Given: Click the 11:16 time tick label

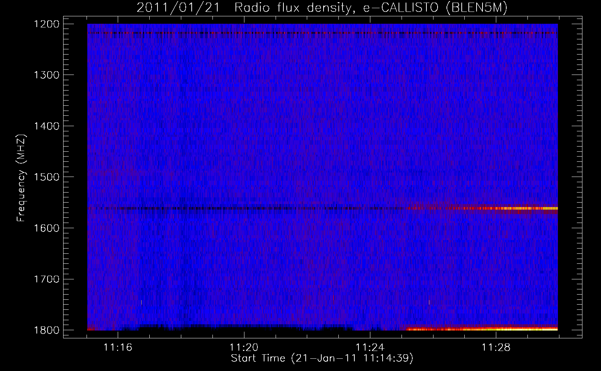Looking at the screenshot, I should 118,348.
